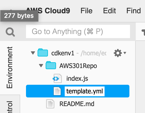Open the Edit menu
145x113 pixels.
pos(109,11)
